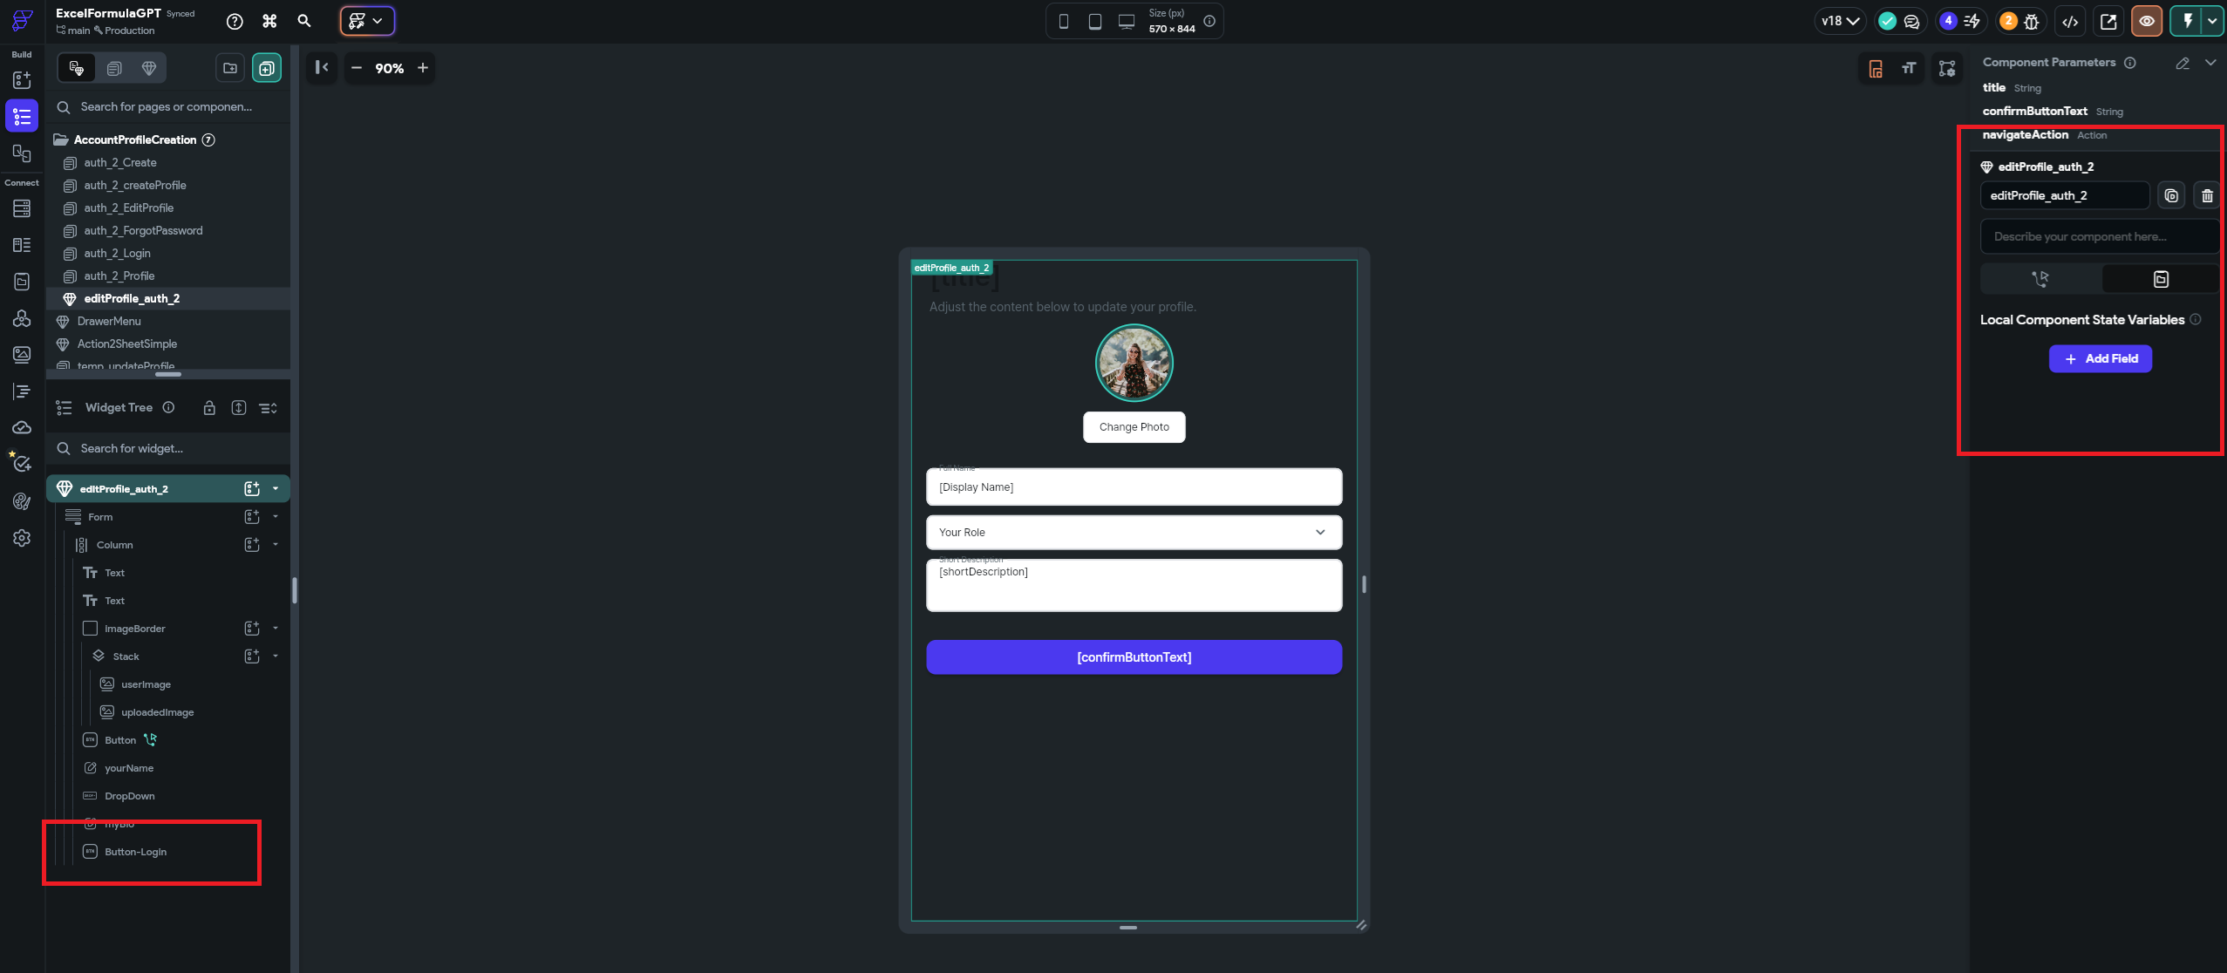The image size is (2227, 973).
Task: Open the project issues bug icon
Action: tap(2032, 22)
